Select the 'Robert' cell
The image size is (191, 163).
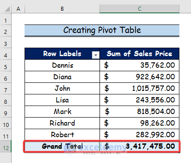[62, 135]
